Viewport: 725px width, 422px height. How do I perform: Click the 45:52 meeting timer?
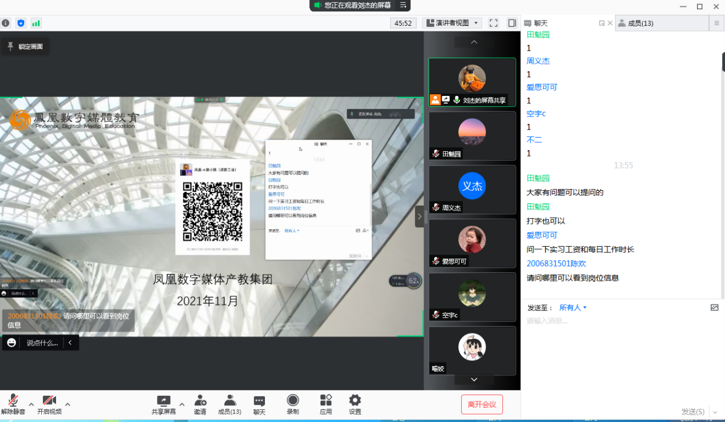coord(403,23)
